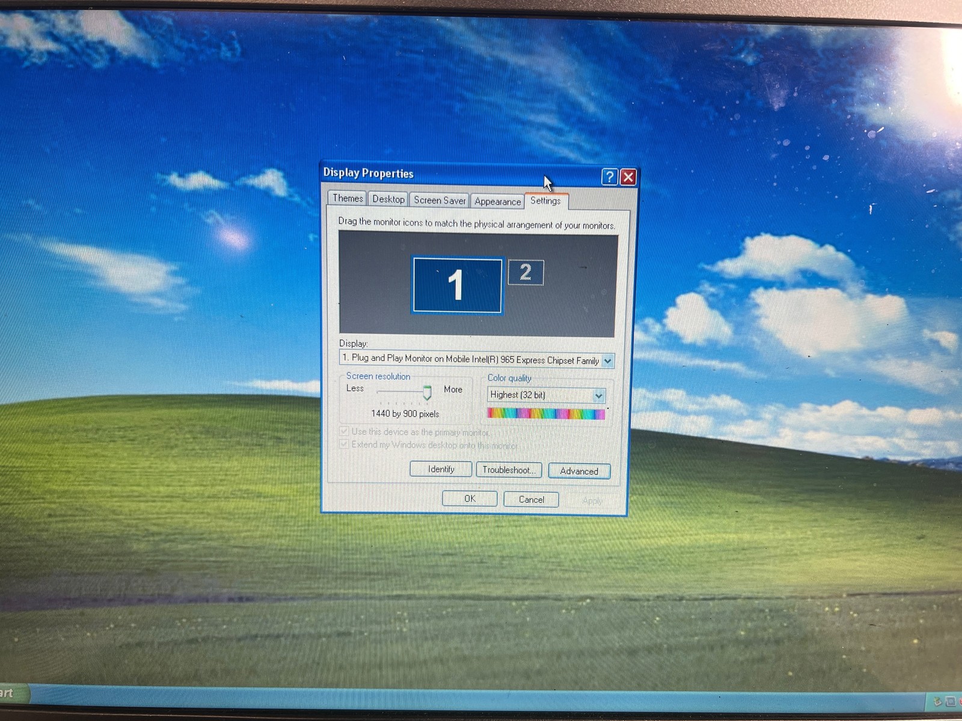The width and height of the screenshot is (962, 721).
Task: Select monitor 1 icon in arrangement preview
Action: pos(457,285)
